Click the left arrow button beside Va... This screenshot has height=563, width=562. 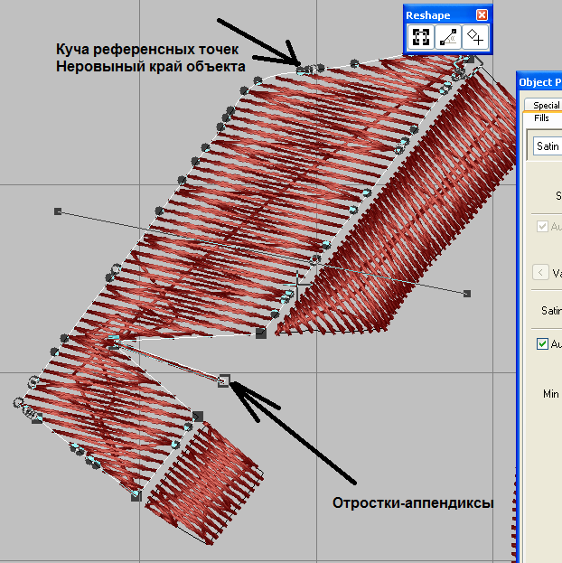click(x=540, y=272)
